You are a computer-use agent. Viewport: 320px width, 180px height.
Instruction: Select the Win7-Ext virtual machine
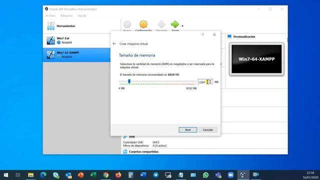pos(76,40)
